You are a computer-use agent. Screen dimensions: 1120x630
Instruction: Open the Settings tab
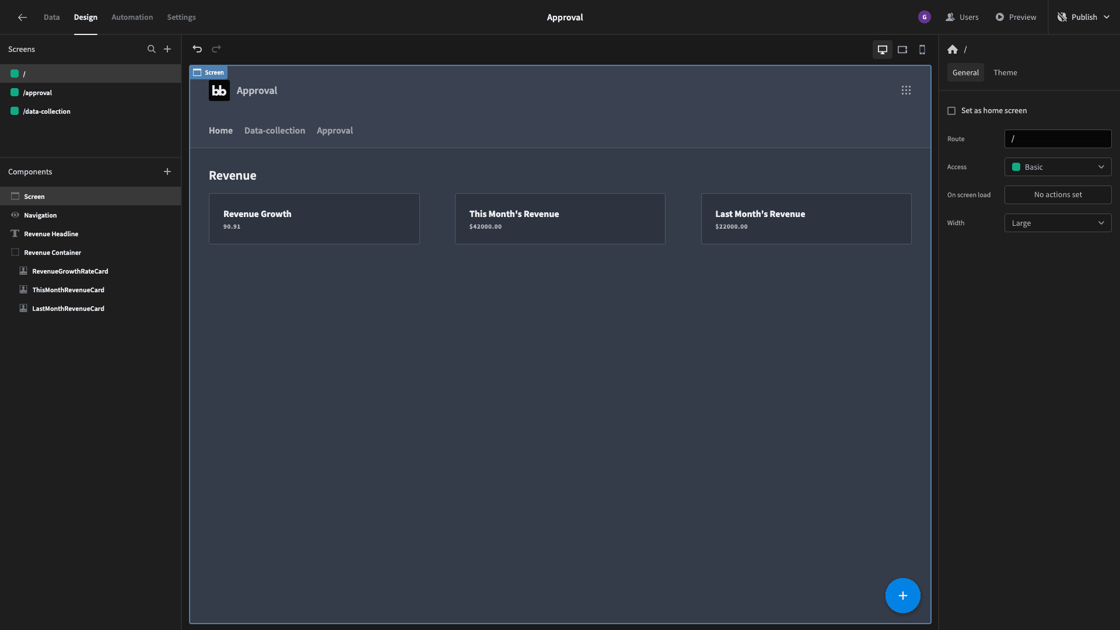181,17
